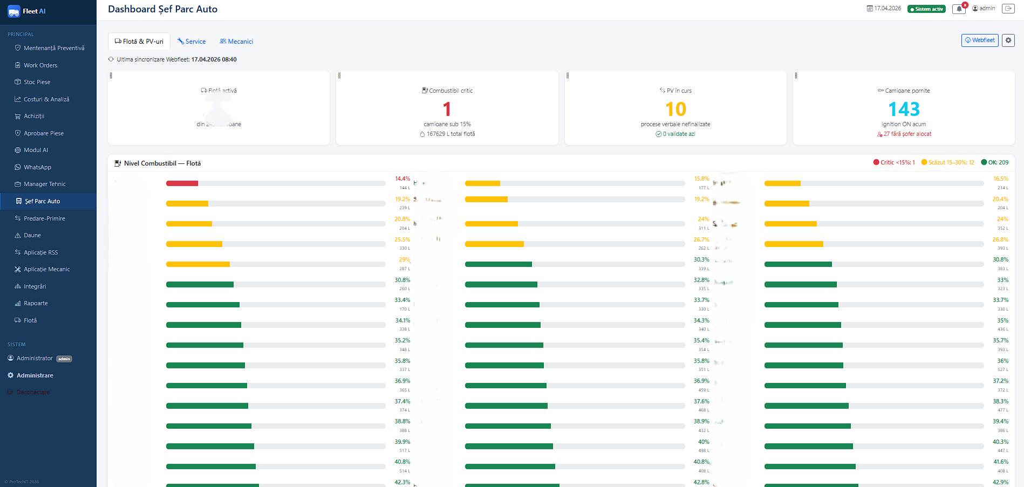The width and height of the screenshot is (1024, 487).
Task: Click the settings gear beside Webfleet
Action: point(1008,40)
